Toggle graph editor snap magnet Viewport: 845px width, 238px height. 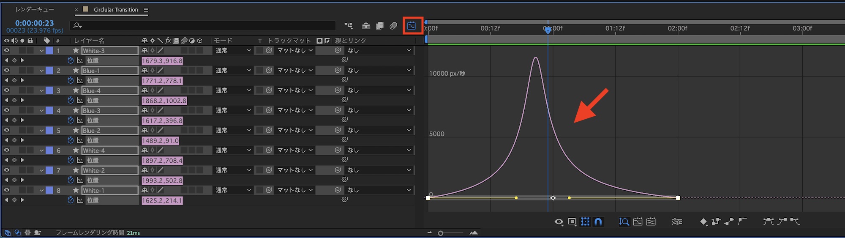click(598, 222)
